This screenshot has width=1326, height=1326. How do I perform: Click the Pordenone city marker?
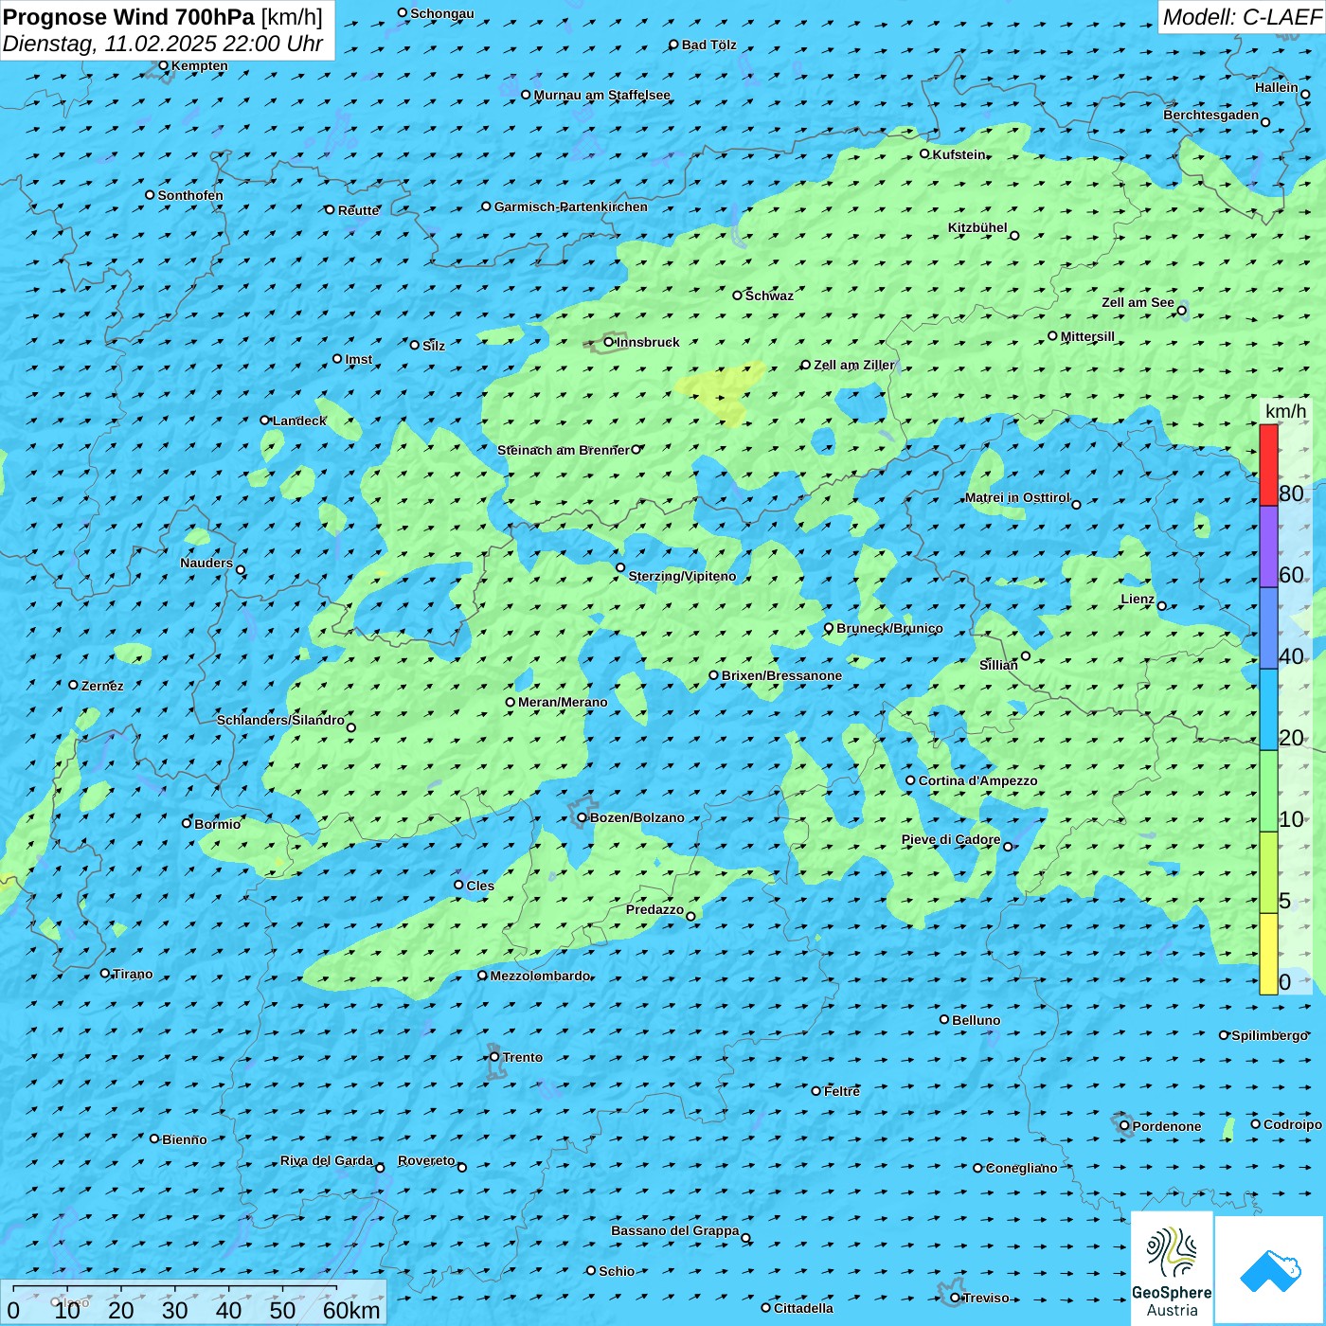pos(1125,1126)
